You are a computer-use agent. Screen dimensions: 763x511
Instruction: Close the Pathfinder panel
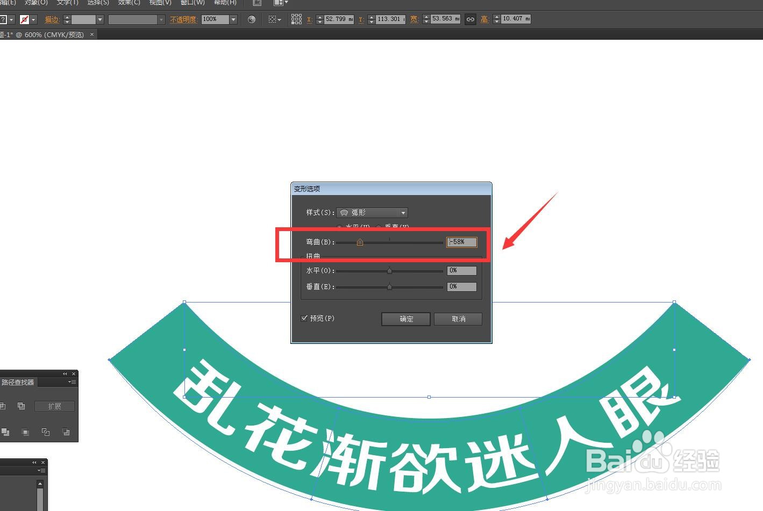click(x=74, y=374)
